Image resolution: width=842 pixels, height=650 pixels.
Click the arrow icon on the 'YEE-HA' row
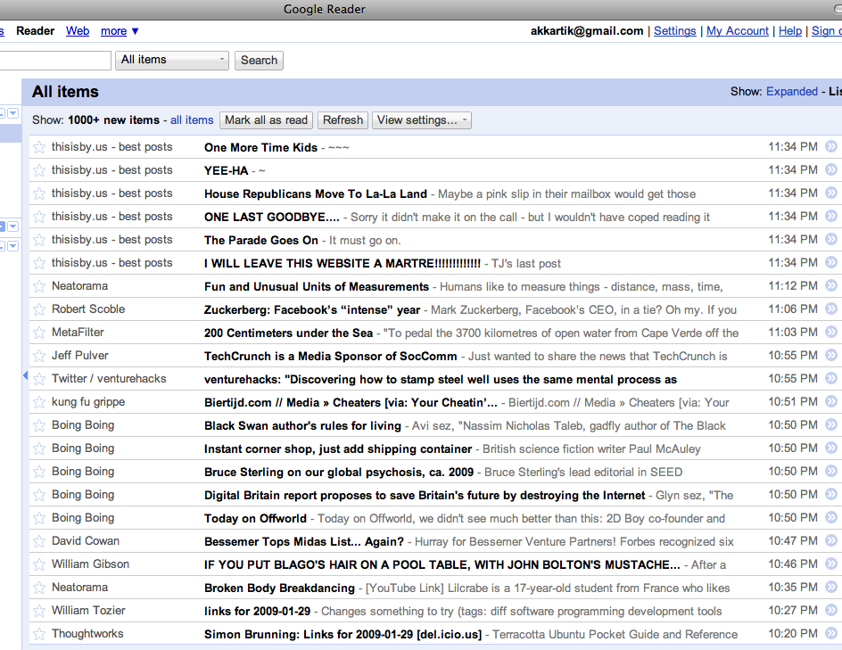pos(830,169)
